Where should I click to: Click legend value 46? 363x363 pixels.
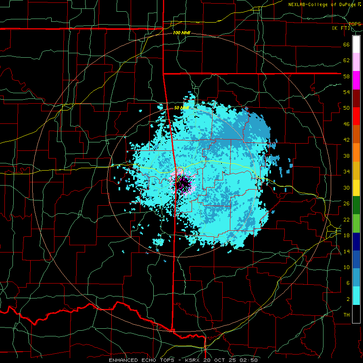(x=346, y=124)
